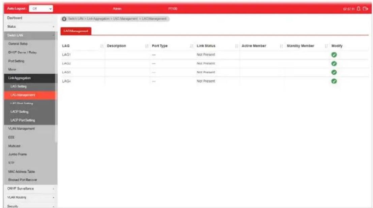Expand the Status menu section

[x=30, y=27]
